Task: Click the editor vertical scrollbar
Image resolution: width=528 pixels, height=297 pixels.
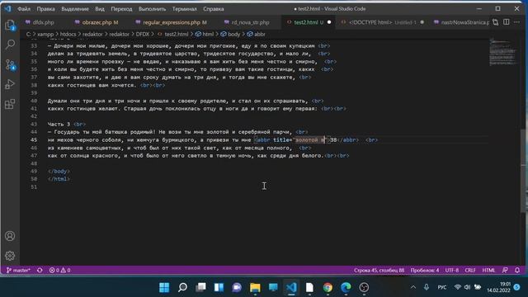Action: (x=524, y=171)
